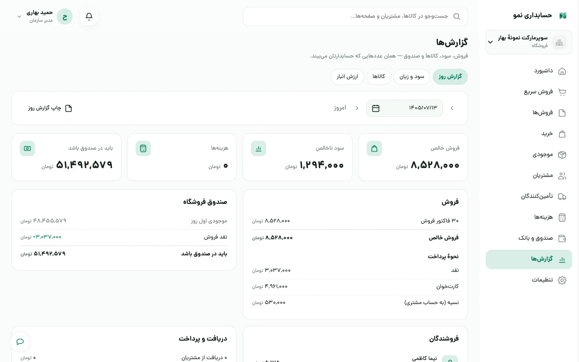
Task: Click the تنظیمات gear icon
Action: [x=562, y=280]
